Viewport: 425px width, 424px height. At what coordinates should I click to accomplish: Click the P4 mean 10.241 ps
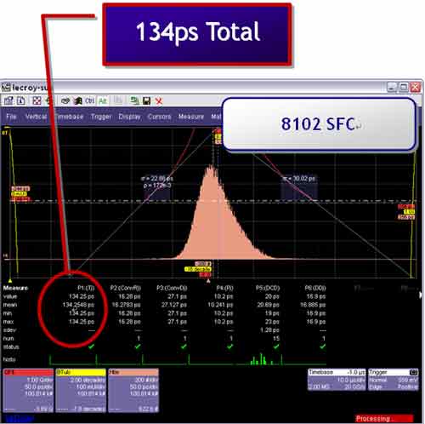pyautogui.click(x=220, y=305)
